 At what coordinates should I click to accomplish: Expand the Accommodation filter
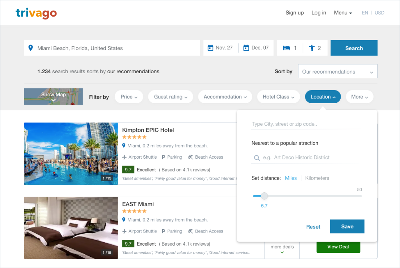tap(225, 97)
